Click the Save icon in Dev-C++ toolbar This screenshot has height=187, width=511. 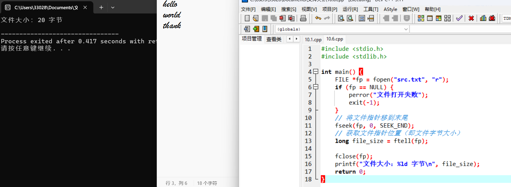coord(265,18)
